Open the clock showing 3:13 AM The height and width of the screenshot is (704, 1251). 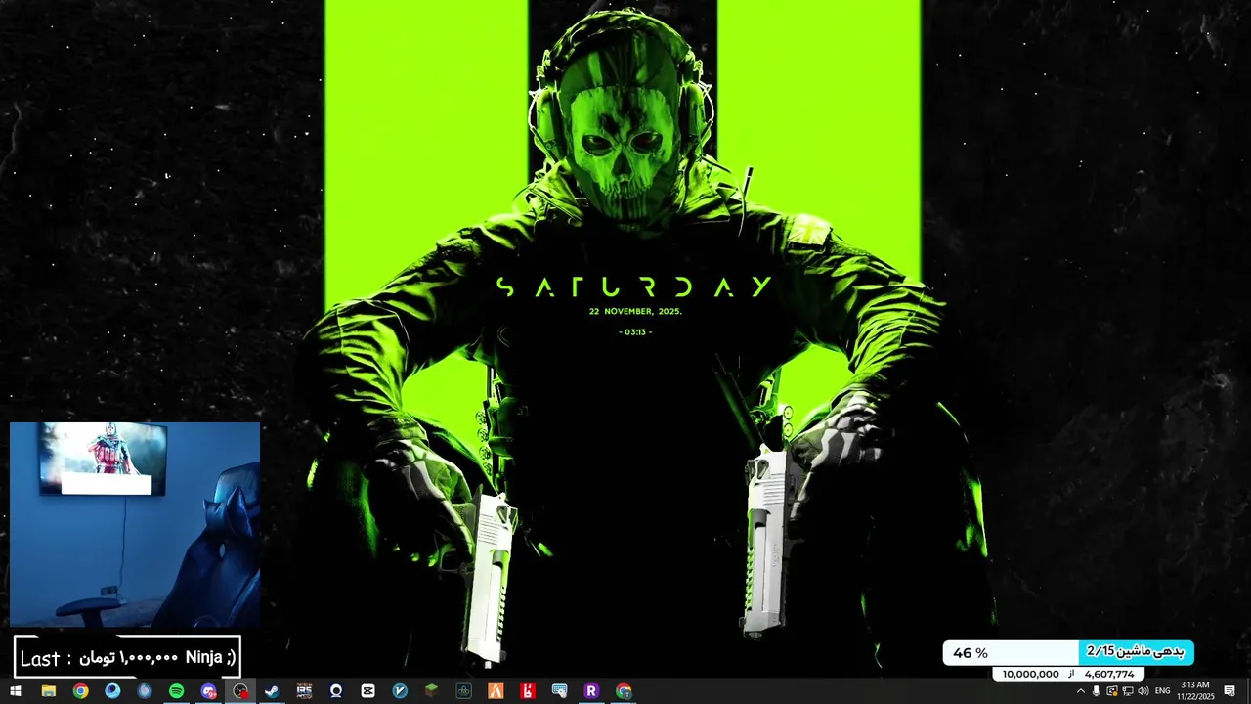[x=1195, y=691]
